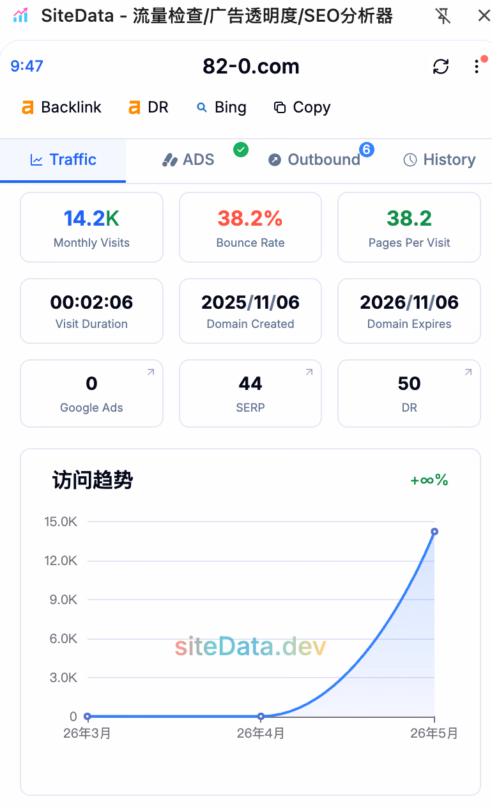Search the domain on Bing
Viewport: 492px width, 808px height.
click(221, 107)
